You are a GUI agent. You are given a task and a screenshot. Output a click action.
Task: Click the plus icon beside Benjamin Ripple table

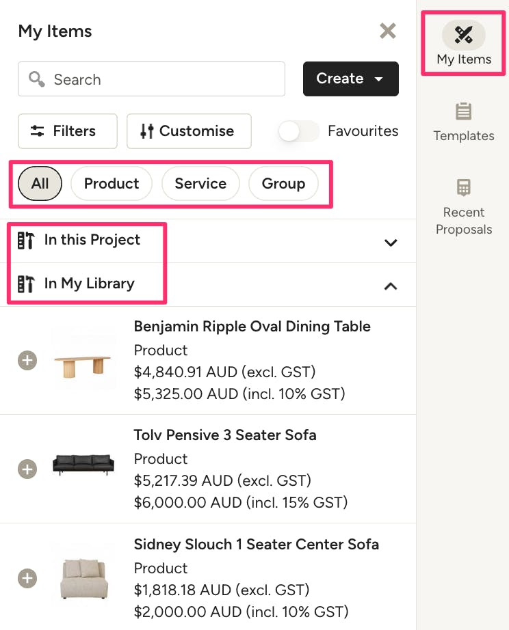(27, 360)
